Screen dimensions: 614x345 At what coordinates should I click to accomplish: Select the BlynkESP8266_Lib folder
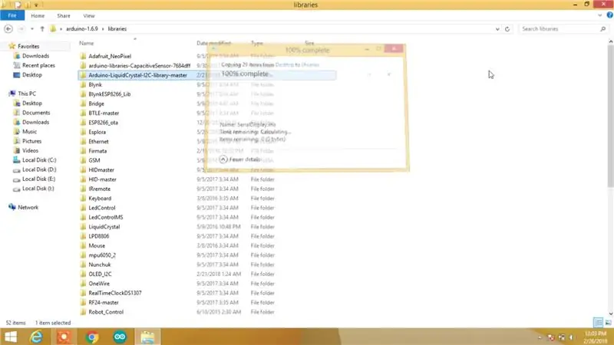(x=109, y=94)
